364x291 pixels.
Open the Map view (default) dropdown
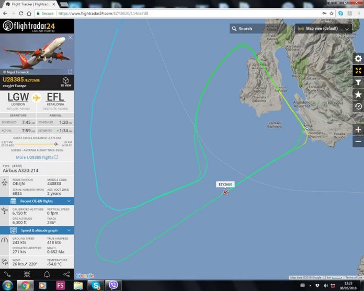(324, 29)
